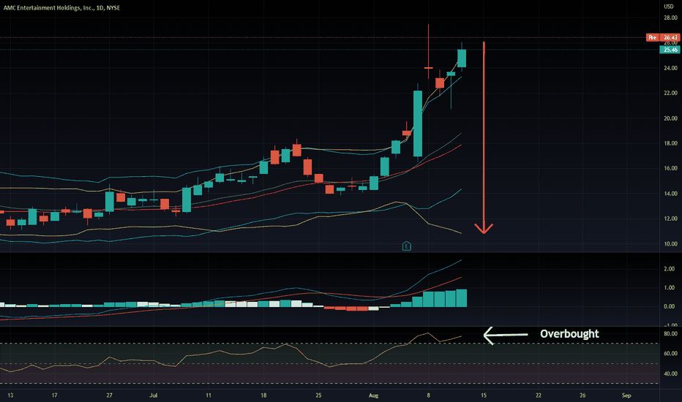
Task: Click the USD currency label
Action: (x=669, y=6)
